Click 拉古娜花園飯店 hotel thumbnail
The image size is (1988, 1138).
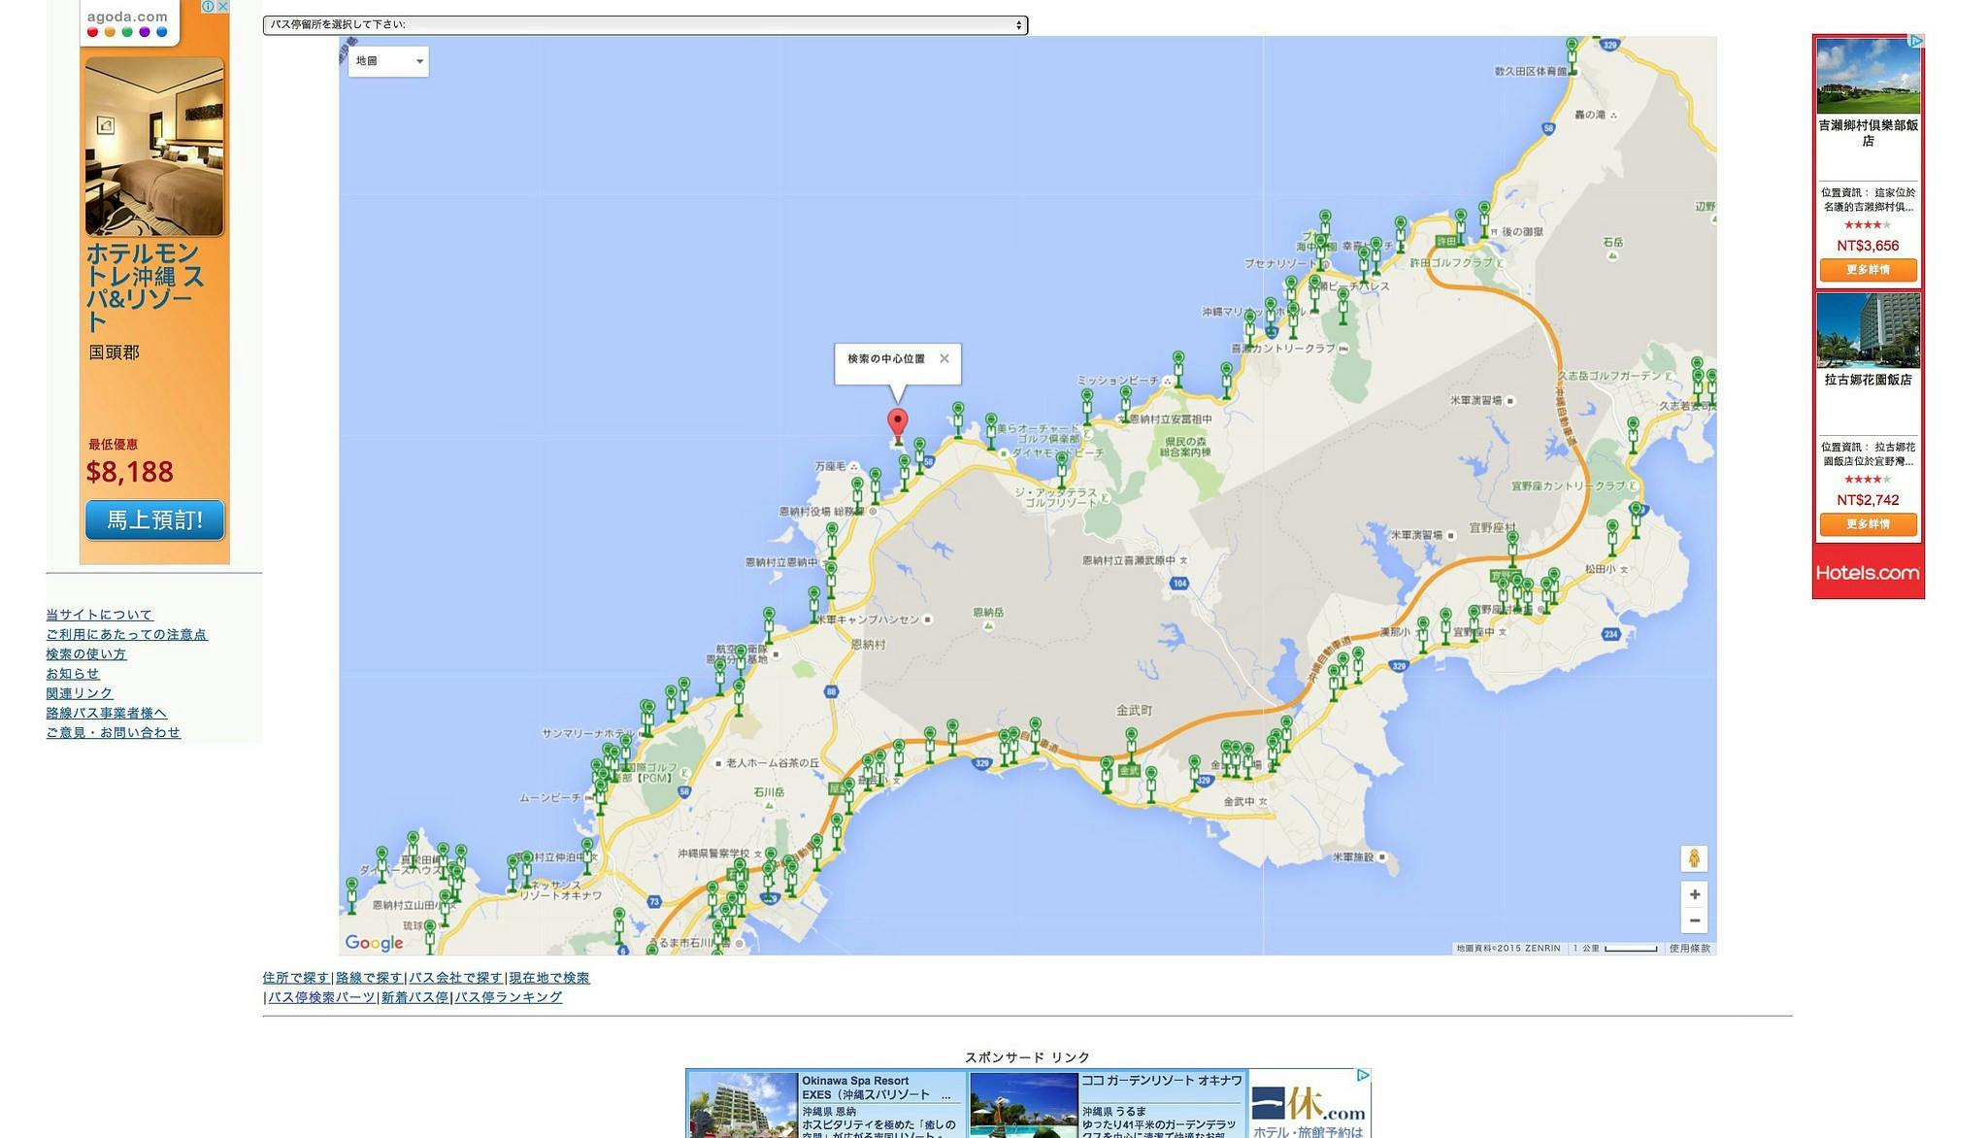pos(1868,330)
